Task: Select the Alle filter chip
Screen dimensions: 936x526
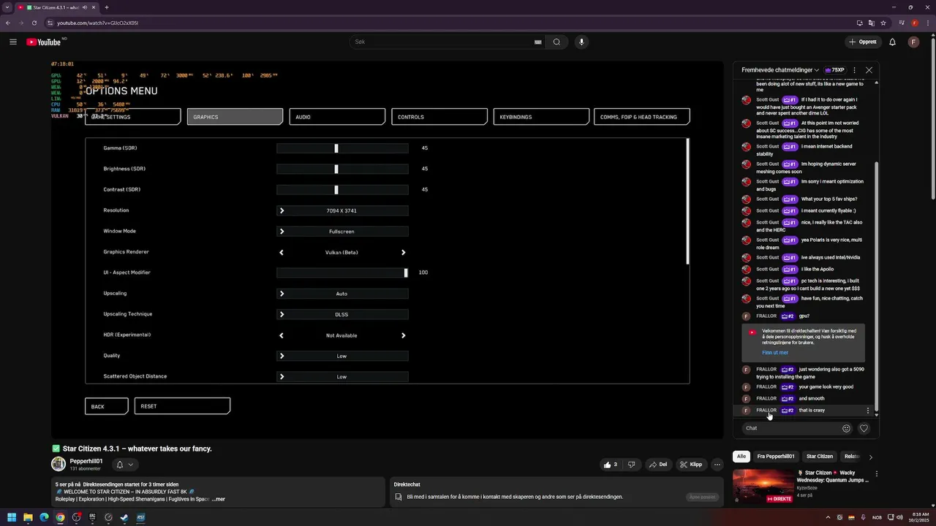Action: [741, 457]
